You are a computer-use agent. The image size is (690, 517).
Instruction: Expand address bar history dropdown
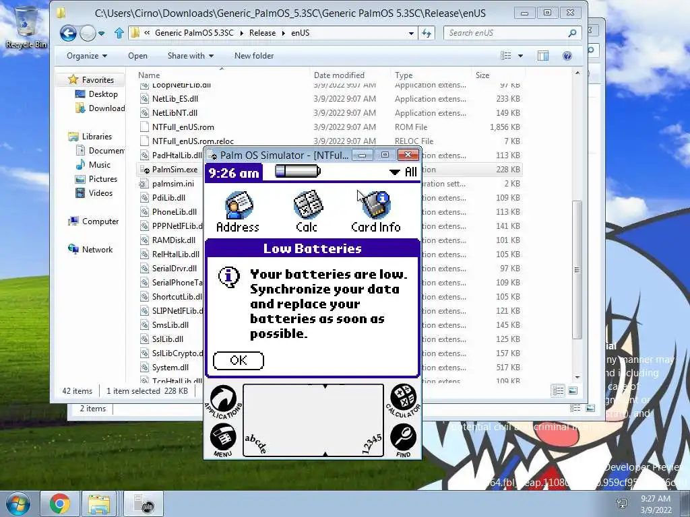(411, 34)
